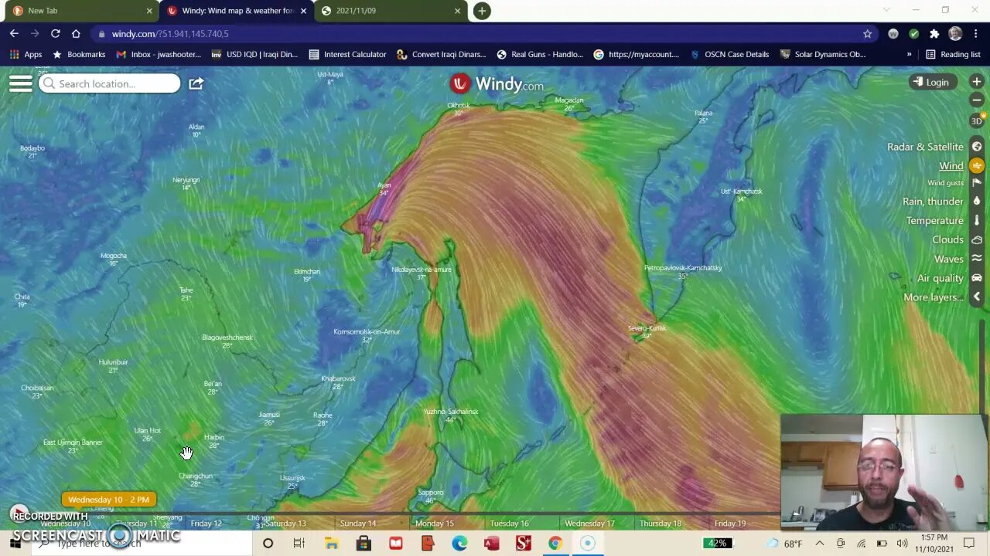This screenshot has height=556, width=990.
Task: Open the Chrome profile avatar
Action: 955,34
